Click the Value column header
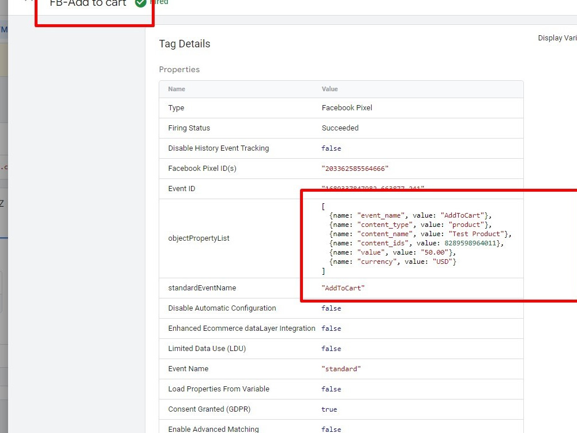This screenshot has width=577, height=433. (329, 89)
